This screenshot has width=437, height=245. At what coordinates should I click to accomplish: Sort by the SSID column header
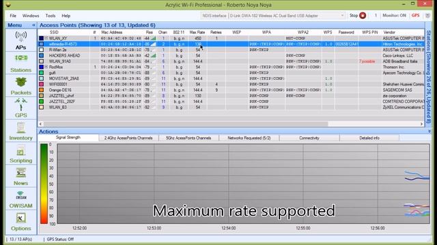click(x=54, y=33)
